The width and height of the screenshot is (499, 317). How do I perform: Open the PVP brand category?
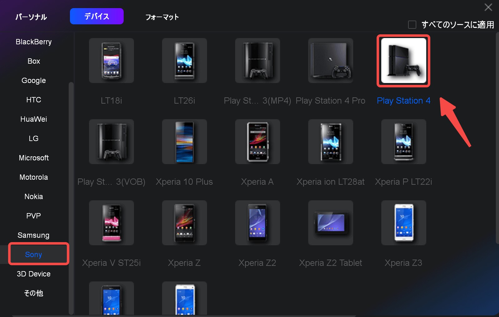[x=34, y=216]
